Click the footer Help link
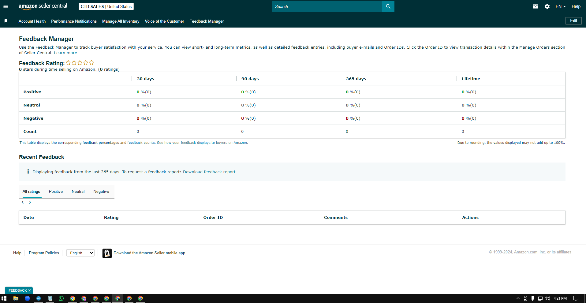 [17, 253]
